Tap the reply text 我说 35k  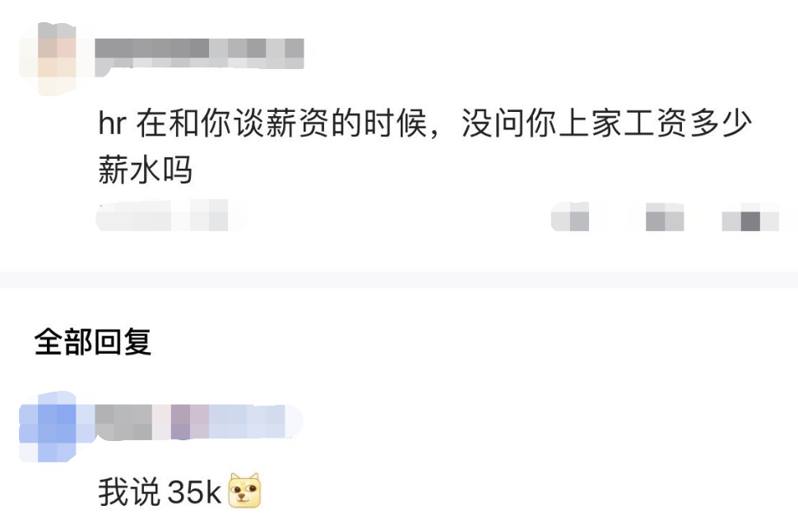(x=160, y=491)
